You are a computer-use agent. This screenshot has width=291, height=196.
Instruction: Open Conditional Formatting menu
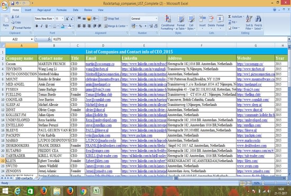168,23
